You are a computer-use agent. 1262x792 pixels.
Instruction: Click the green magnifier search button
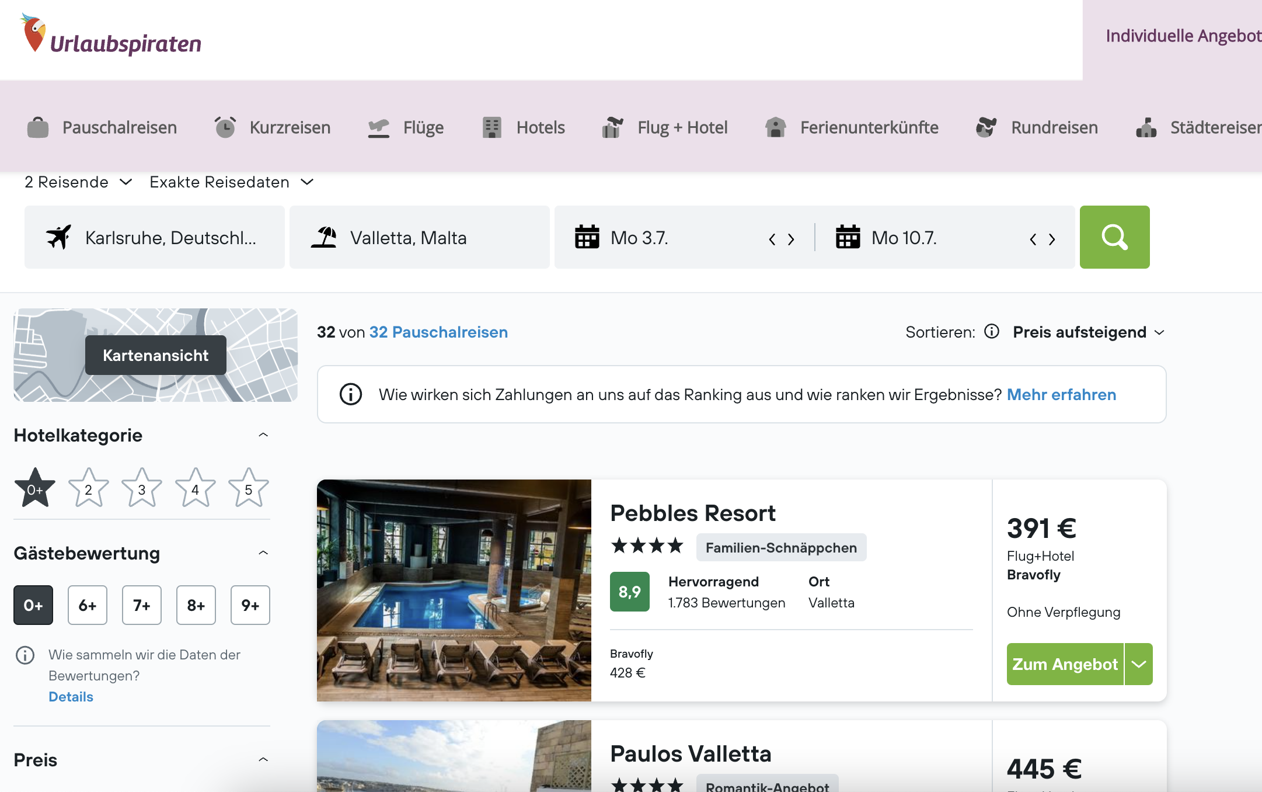pos(1114,237)
